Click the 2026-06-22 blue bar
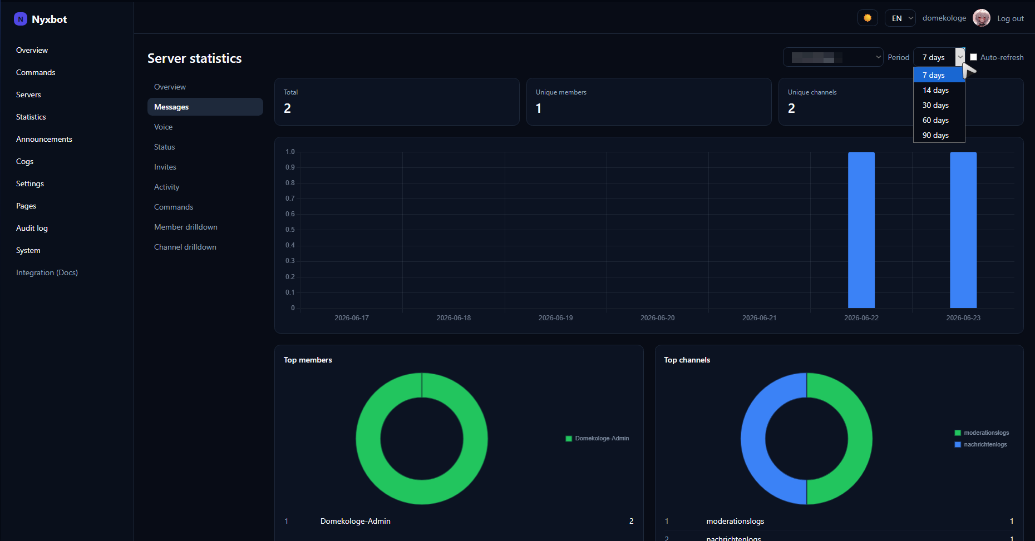Image resolution: width=1035 pixels, height=541 pixels. [x=861, y=230]
